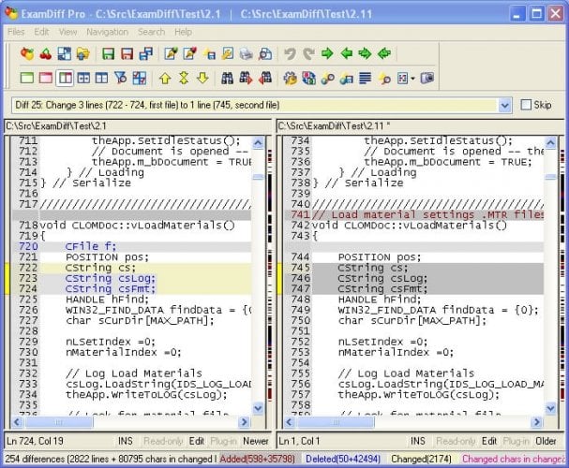The image size is (569, 468).
Task: Click the Redo arrow icon
Action: [x=307, y=54]
